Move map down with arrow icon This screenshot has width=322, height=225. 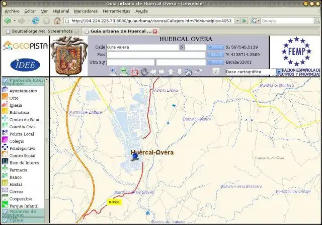(180, 72)
